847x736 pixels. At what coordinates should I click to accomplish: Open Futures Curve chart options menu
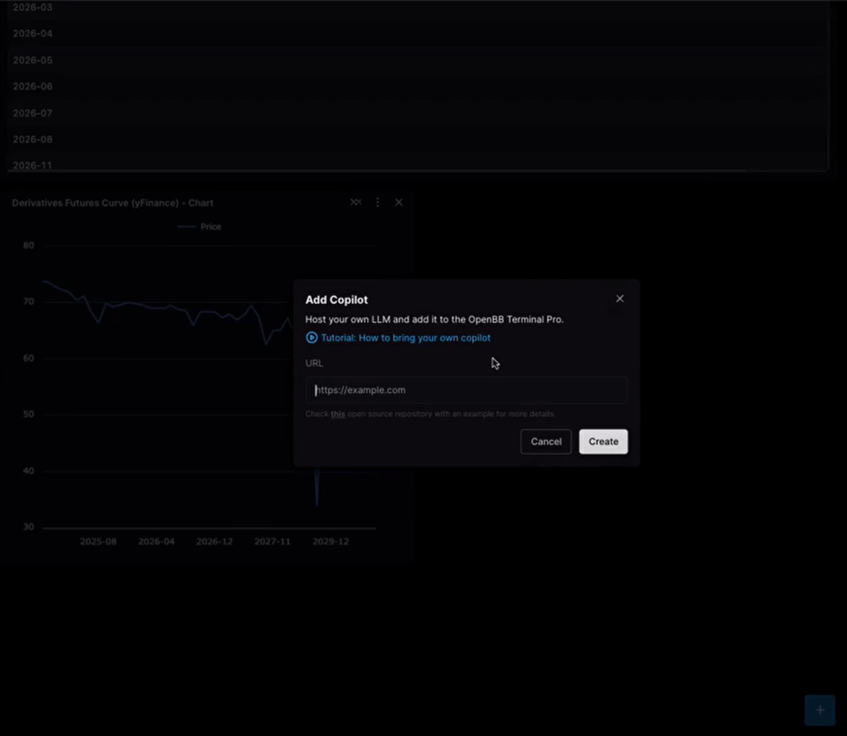(377, 202)
